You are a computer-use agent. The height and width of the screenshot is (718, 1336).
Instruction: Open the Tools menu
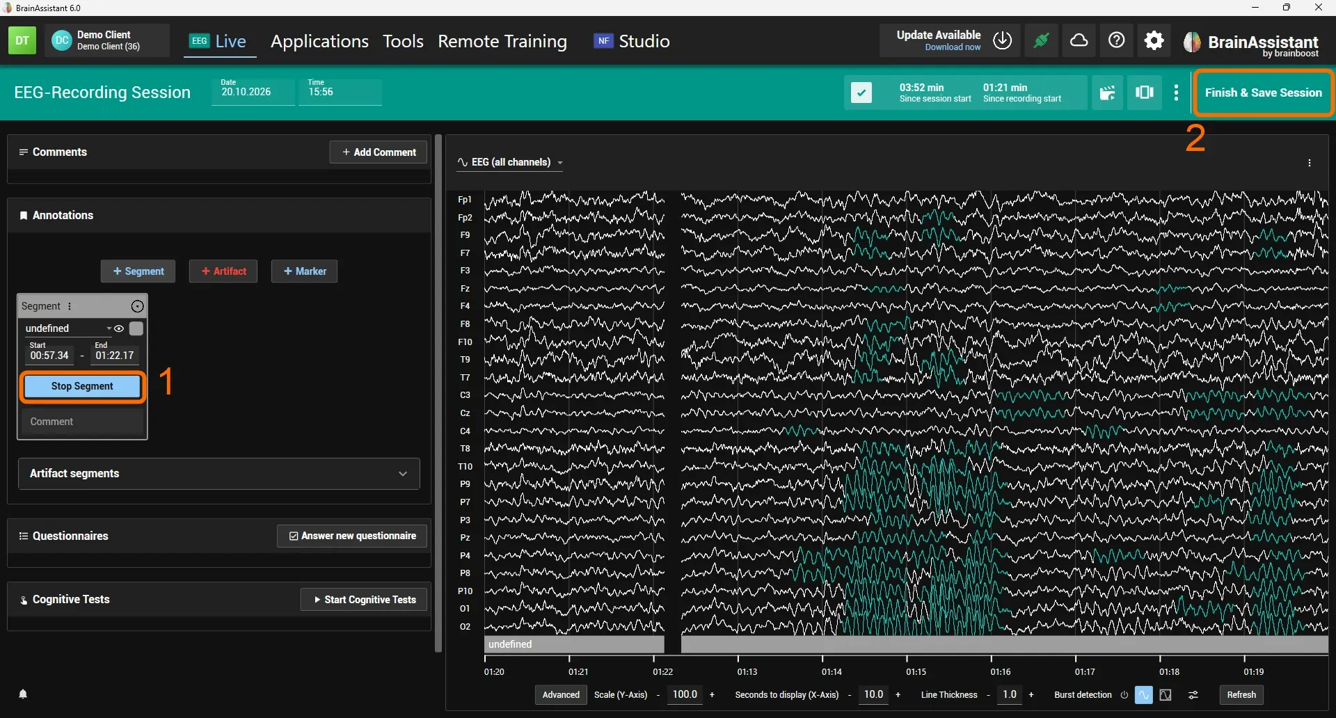pyautogui.click(x=403, y=41)
